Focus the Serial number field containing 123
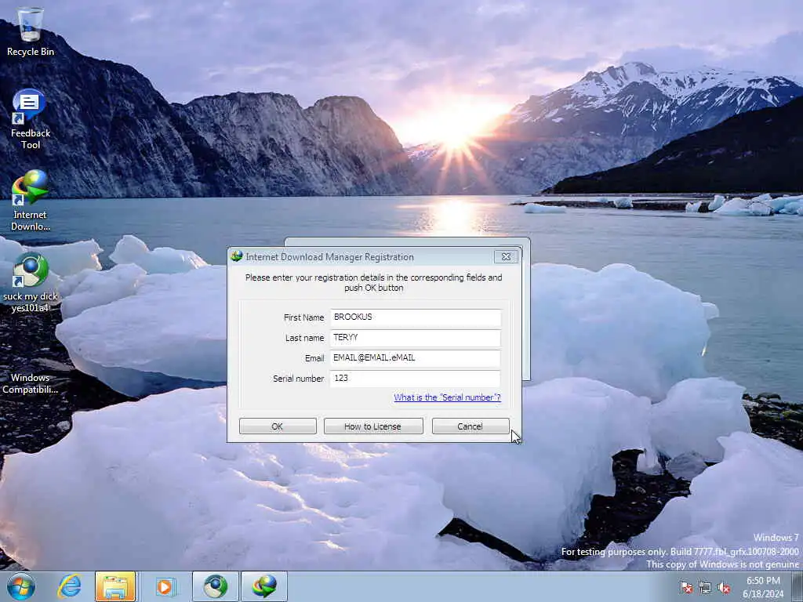 [x=416, y=379]
